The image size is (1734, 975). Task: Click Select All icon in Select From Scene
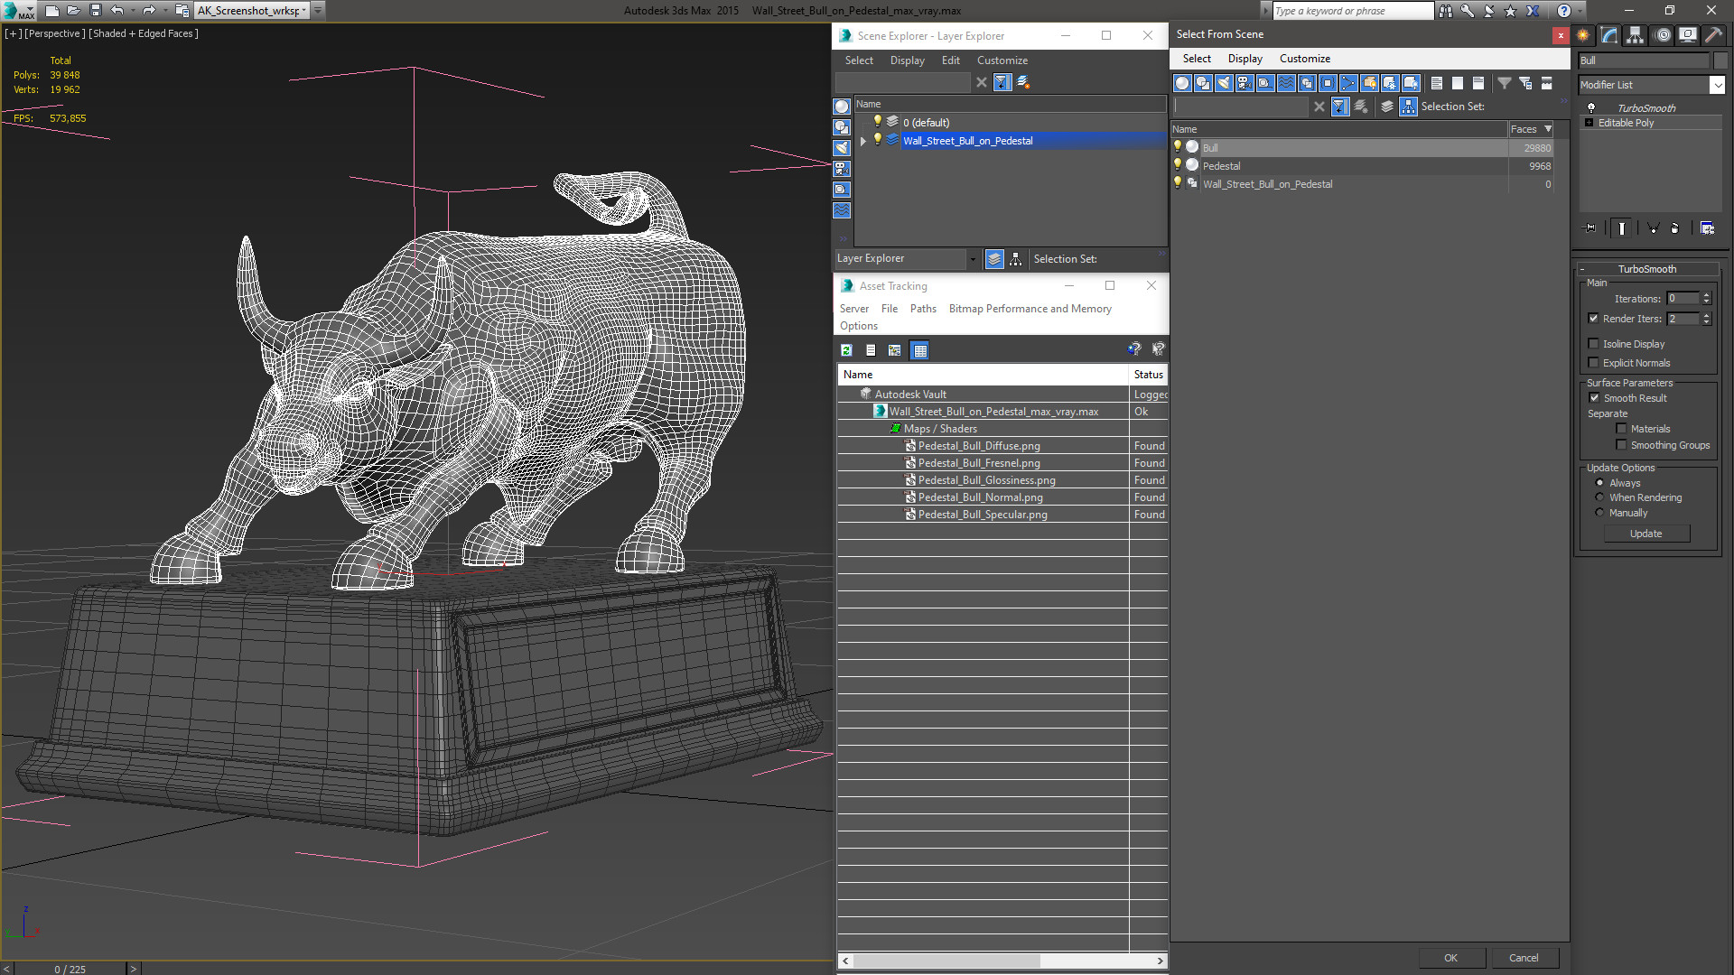point(1437,83)
